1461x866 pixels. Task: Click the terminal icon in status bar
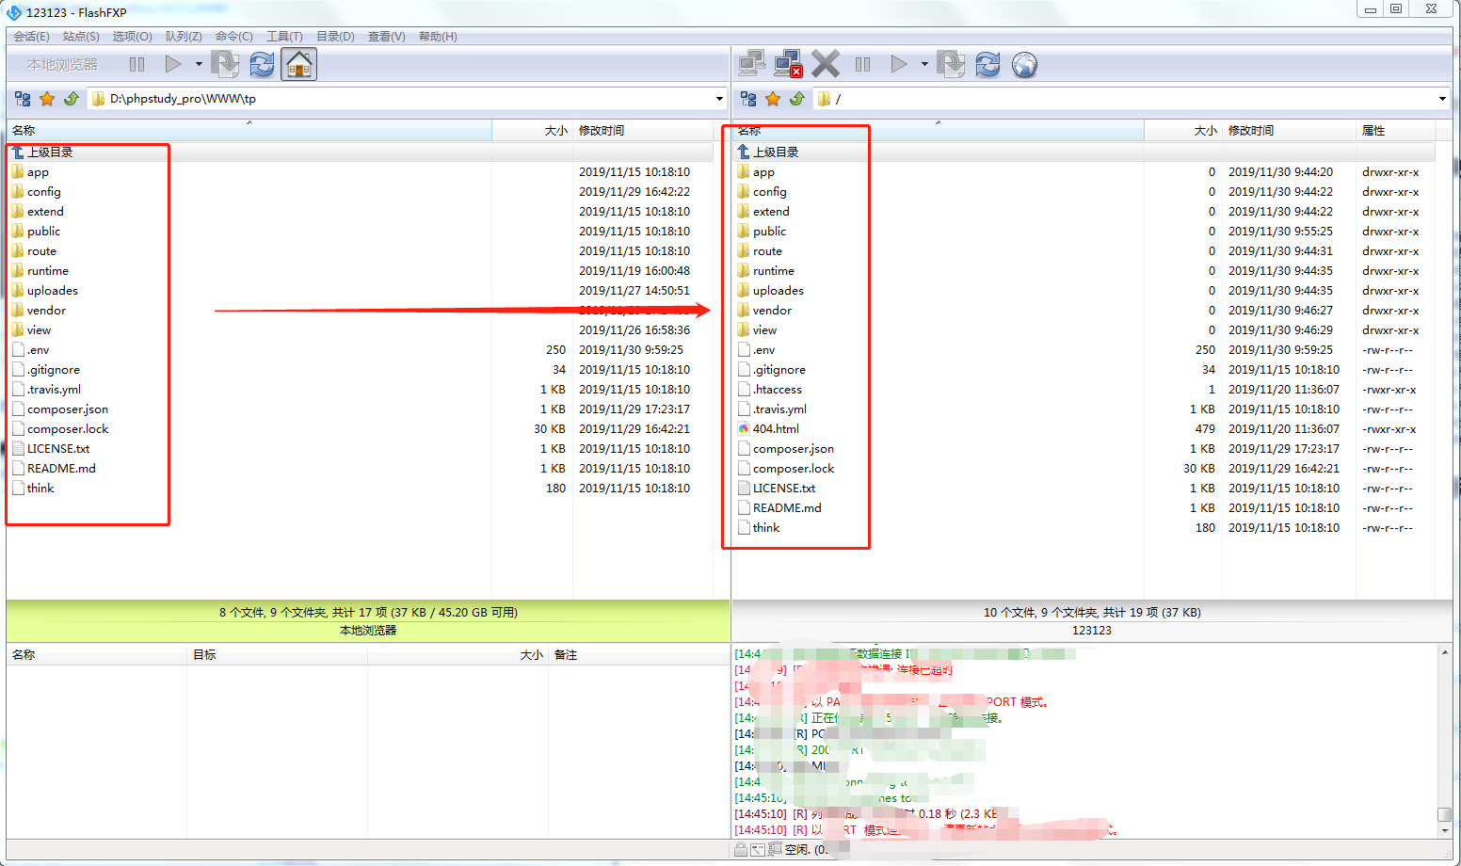coord(758,849)
